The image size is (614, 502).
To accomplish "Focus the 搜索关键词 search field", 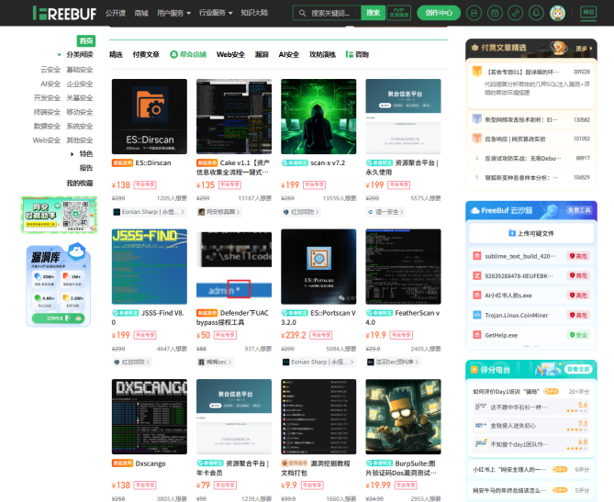I will click(327, 13).
